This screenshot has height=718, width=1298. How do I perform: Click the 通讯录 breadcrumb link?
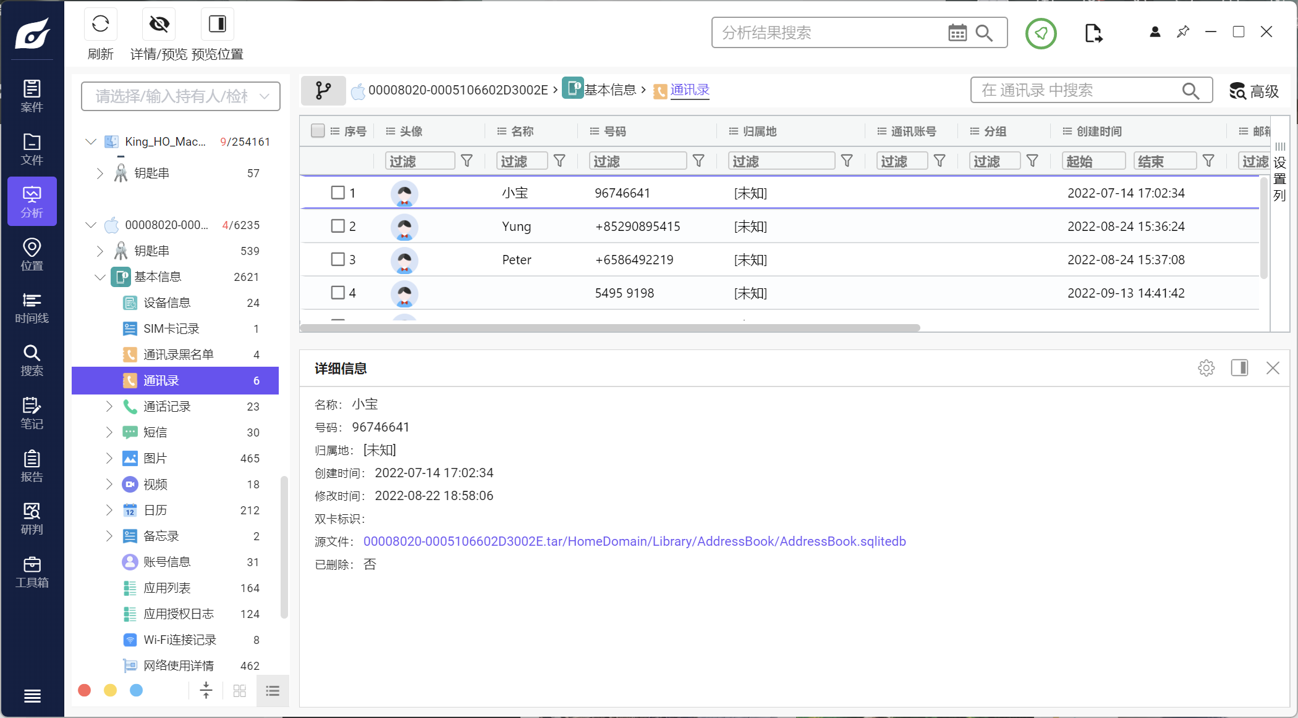point(690,90)
